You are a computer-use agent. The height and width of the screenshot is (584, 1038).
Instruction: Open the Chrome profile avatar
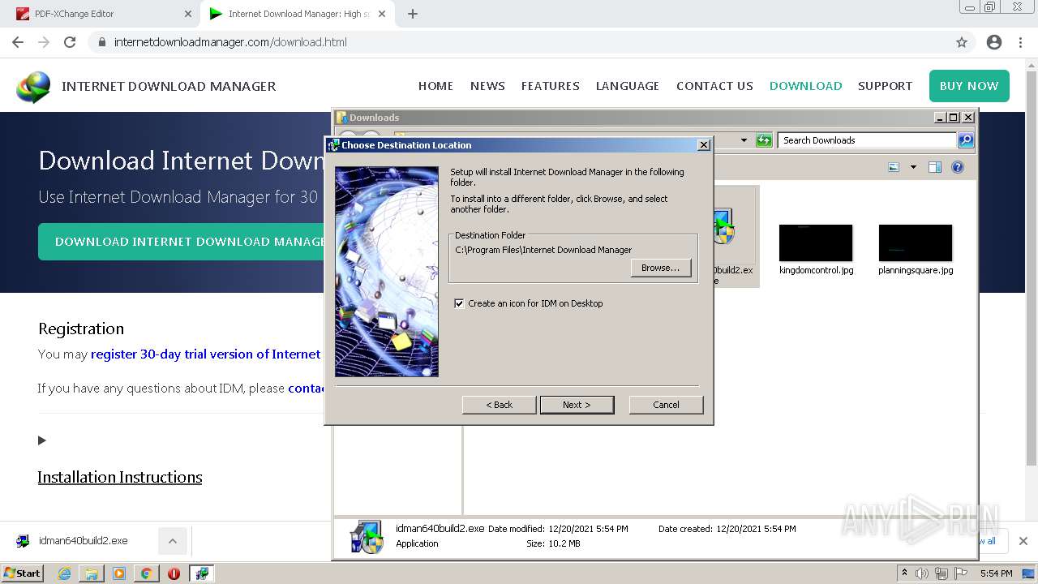(x=994, y=42)
